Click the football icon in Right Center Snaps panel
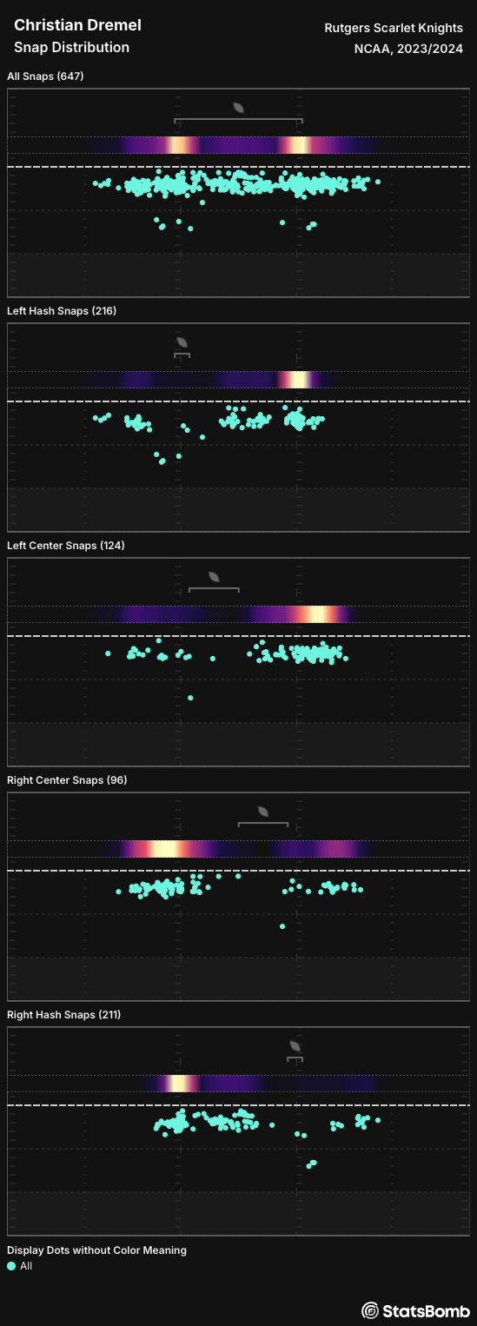 coord(263,812)
